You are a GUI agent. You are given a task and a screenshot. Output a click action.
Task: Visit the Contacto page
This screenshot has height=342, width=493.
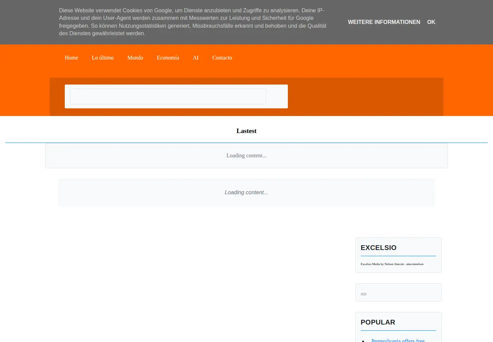point(222,58)
